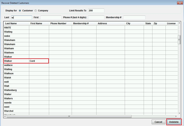Screen dimensions: 184x126
Task: Click the Cord first name cell
Action: [39, 61]
